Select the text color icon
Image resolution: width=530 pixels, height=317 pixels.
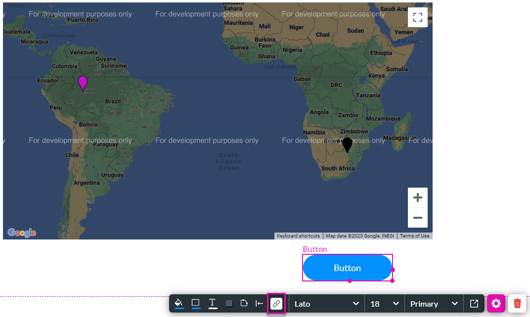(213, 303)
